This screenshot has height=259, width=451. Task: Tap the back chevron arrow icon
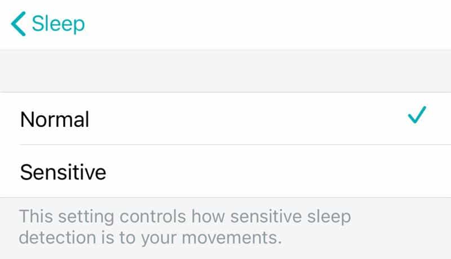click(18, 24)
